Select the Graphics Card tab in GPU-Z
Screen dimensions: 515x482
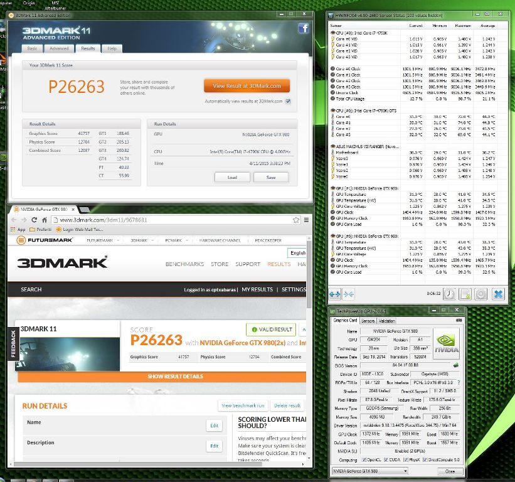point(345,320)
